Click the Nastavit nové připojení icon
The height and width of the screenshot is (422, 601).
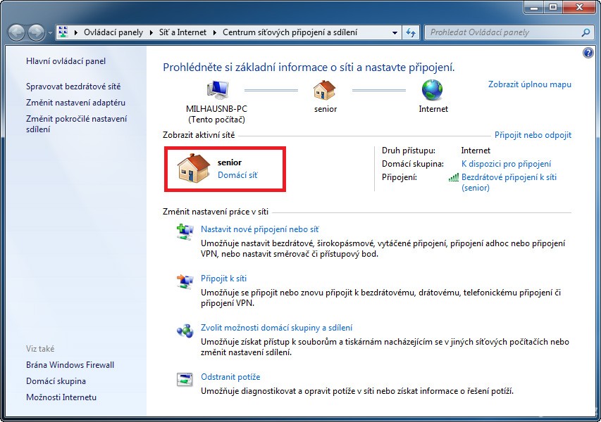pos(185,231)
